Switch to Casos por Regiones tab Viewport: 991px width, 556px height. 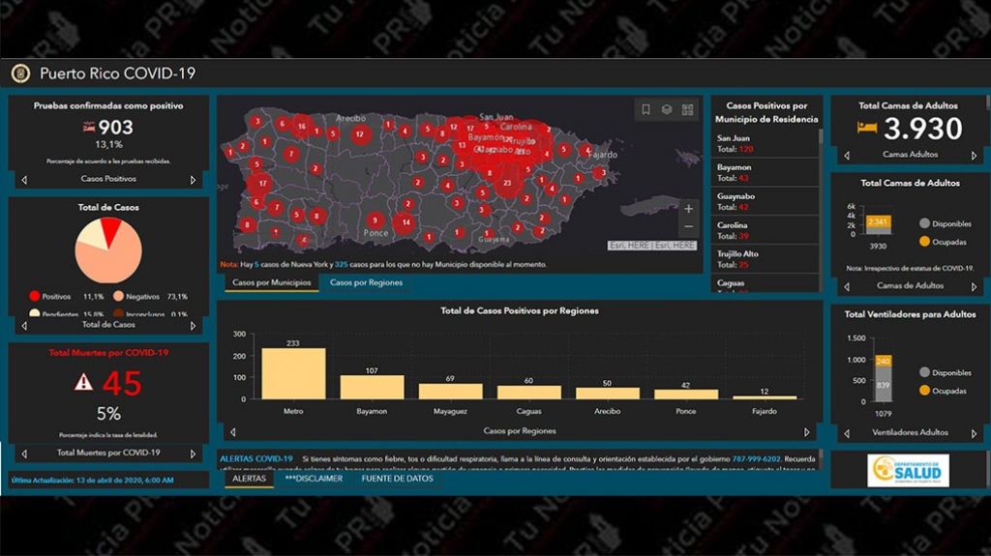point(366,282)
